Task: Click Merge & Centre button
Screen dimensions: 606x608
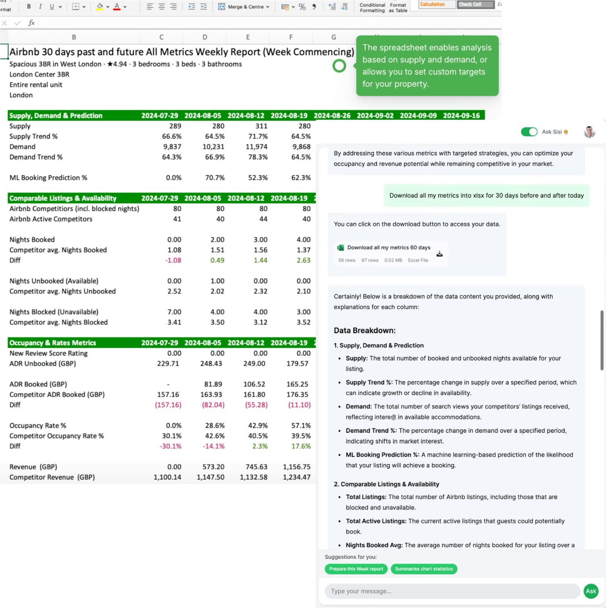Action: point(241,6)
